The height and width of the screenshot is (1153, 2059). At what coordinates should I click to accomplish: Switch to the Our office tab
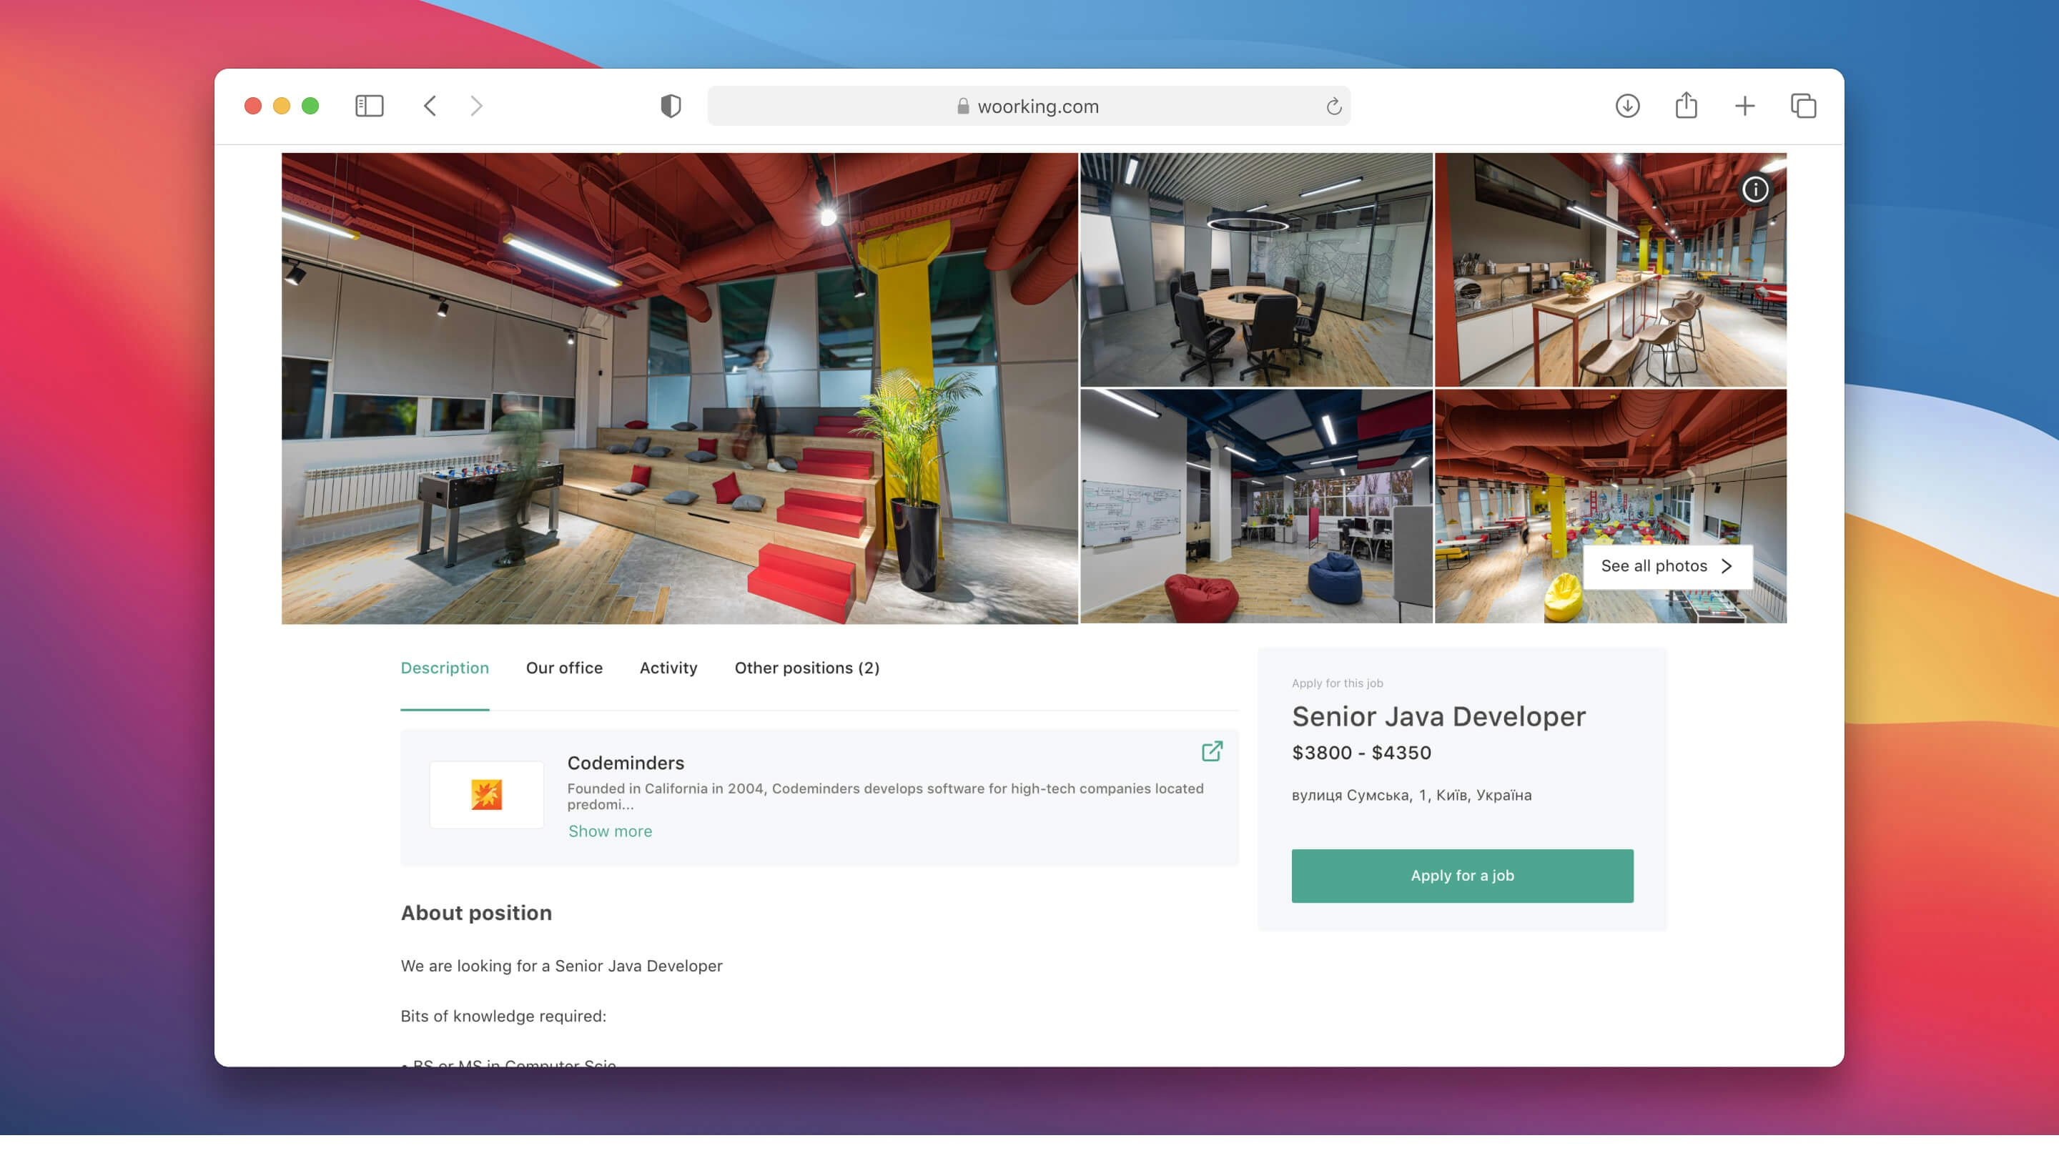tap(563, 668)
